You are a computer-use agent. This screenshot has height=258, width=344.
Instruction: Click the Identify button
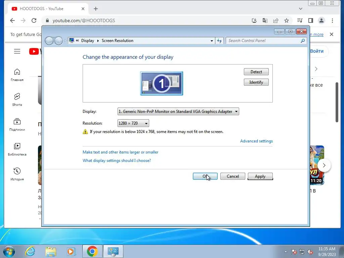(x=256, y=82)
